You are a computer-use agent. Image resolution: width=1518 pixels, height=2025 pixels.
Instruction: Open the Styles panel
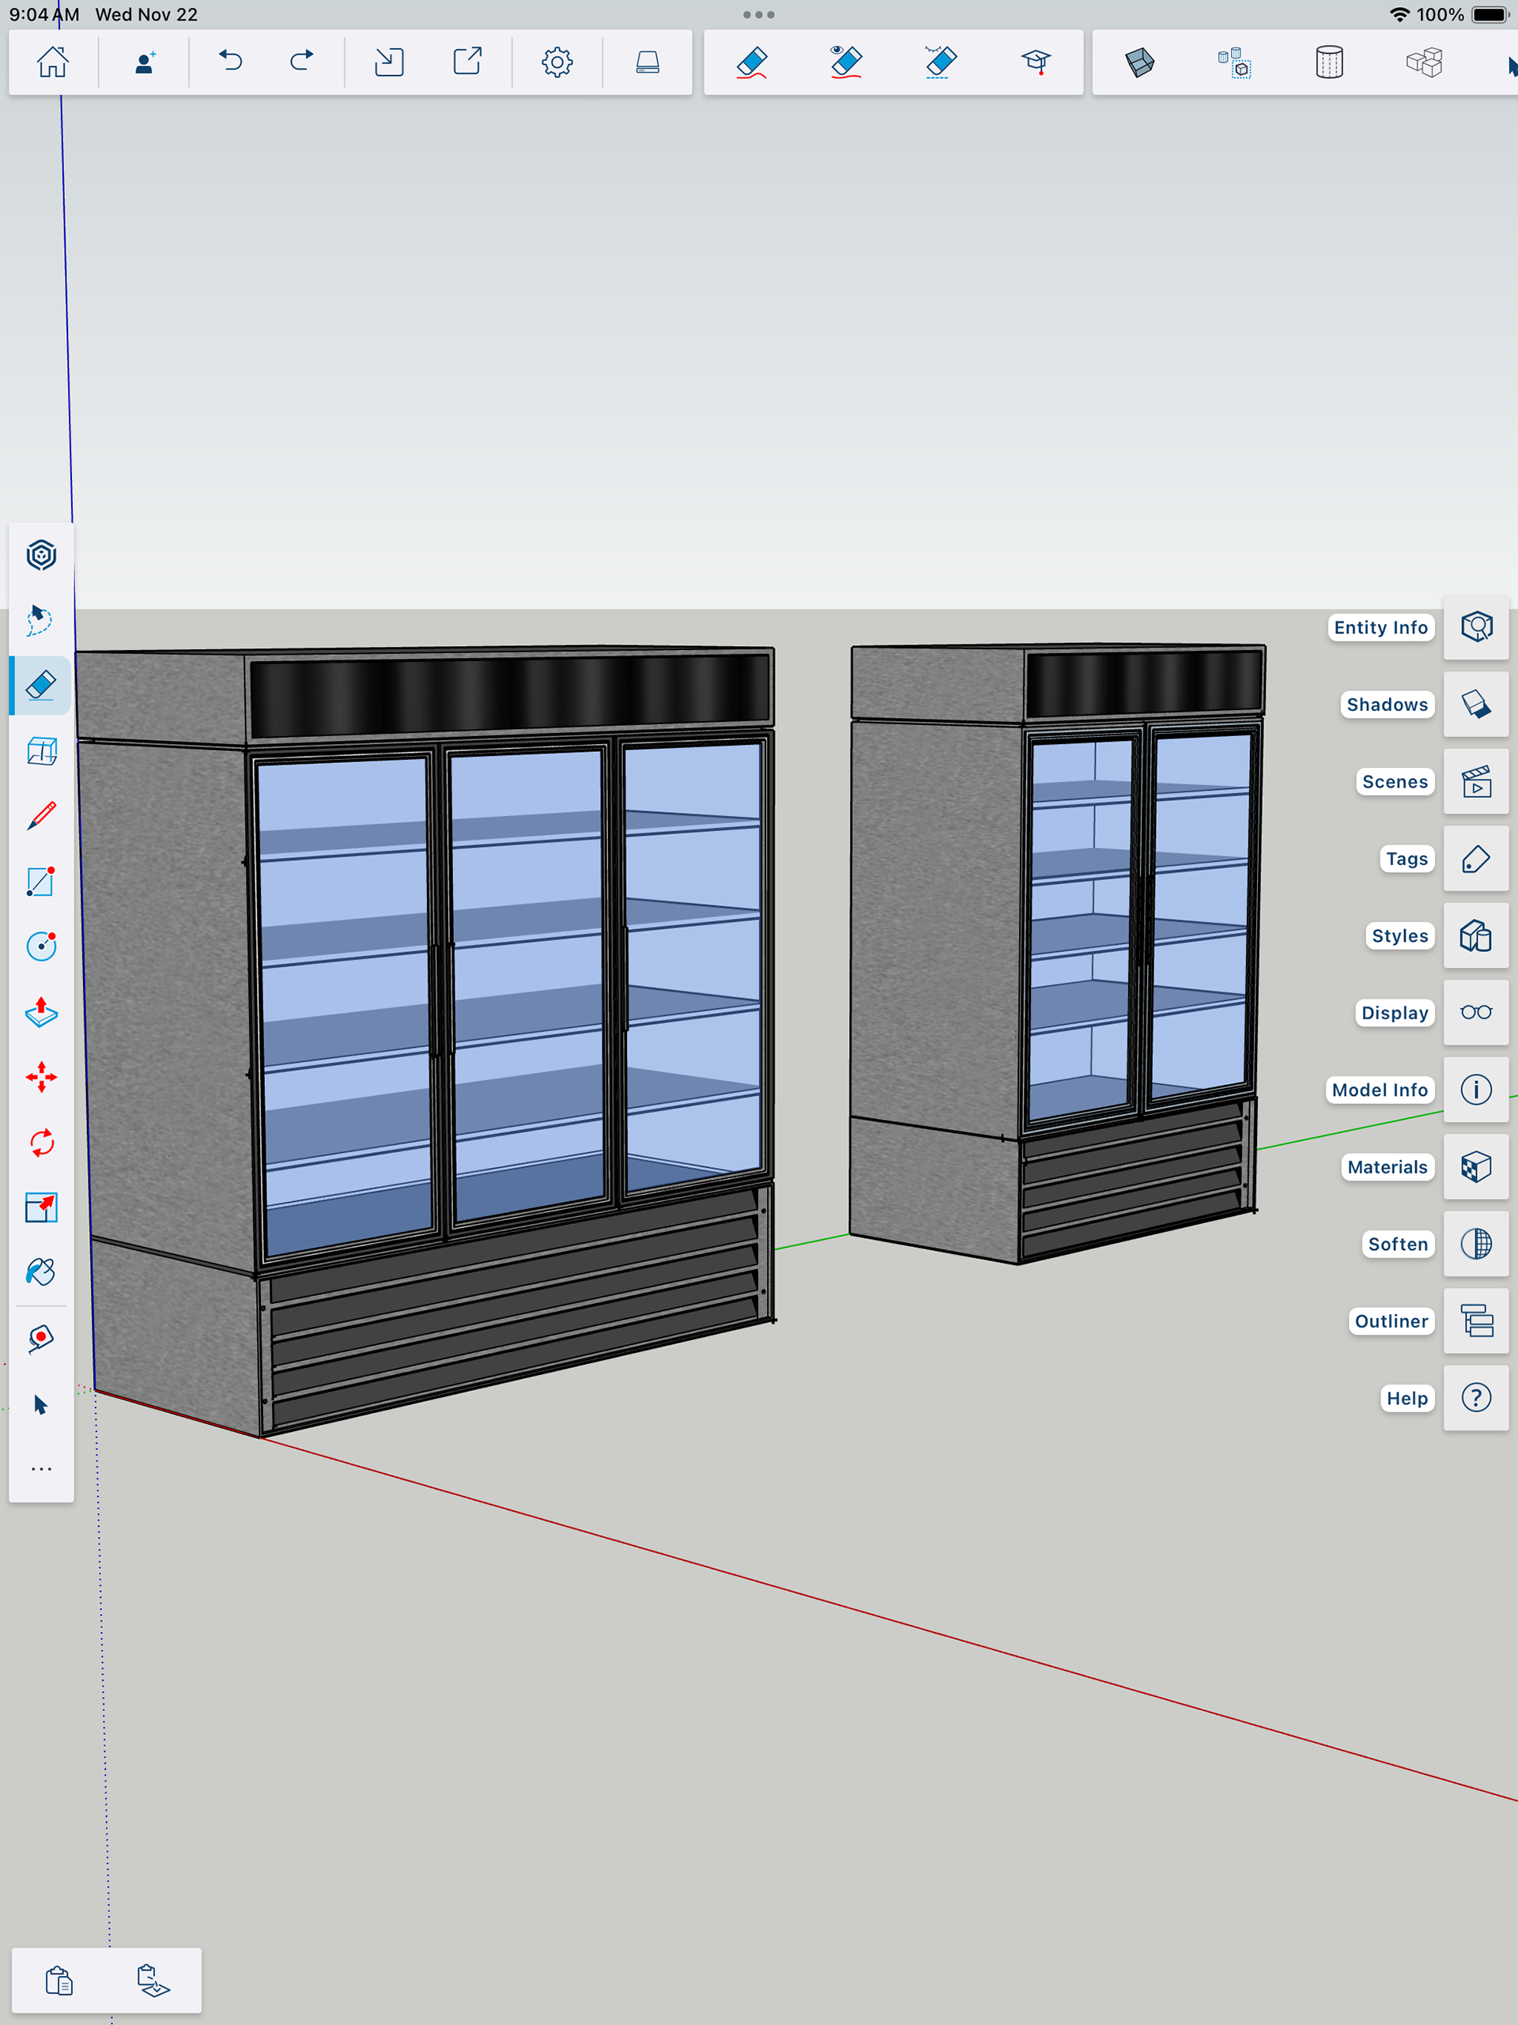(1475, 935)
